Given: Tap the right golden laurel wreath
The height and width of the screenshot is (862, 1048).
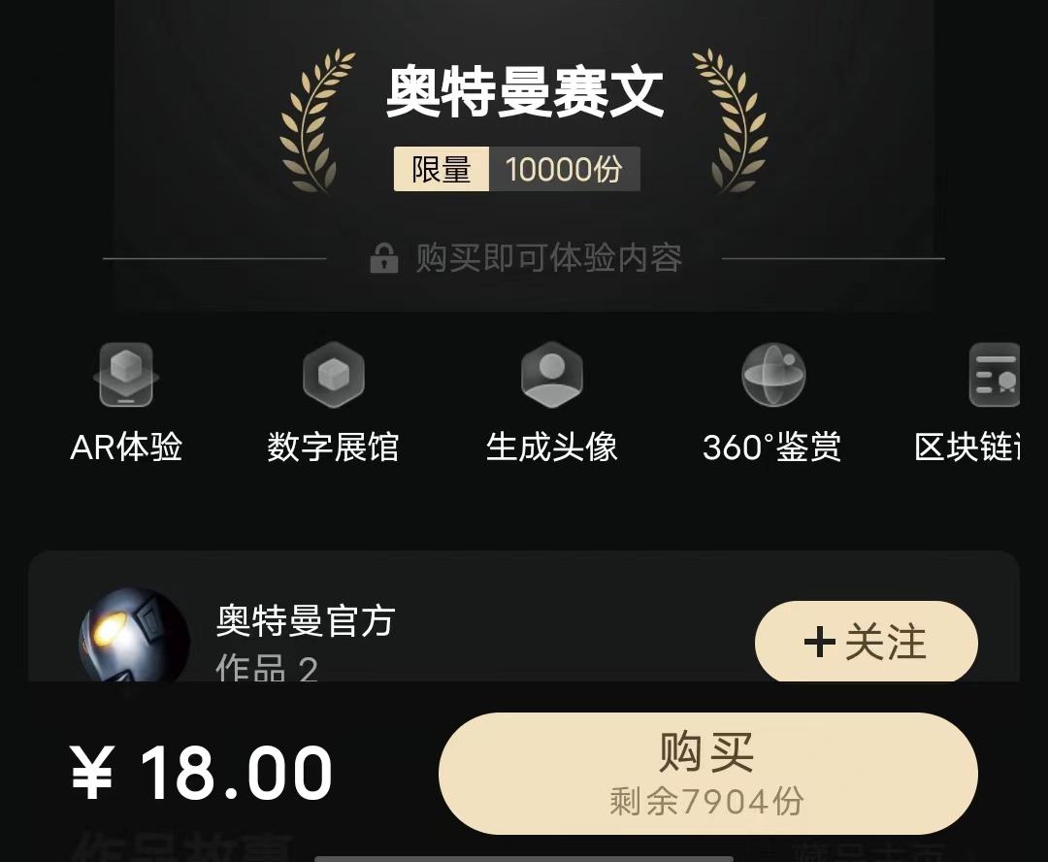Looking at the screenshot, I should tap(732, 120).
